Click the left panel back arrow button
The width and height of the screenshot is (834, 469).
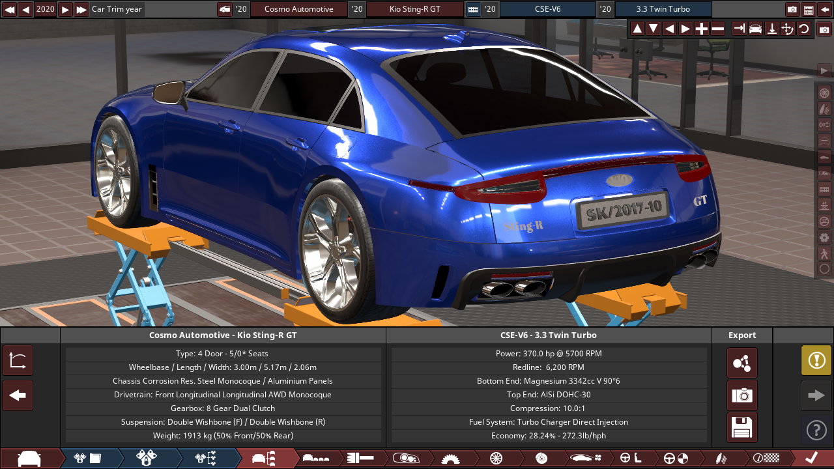click(x=18, y=395)
